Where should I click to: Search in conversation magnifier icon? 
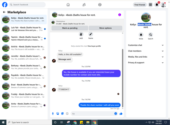pyautogui.click(x=151, y=35)
